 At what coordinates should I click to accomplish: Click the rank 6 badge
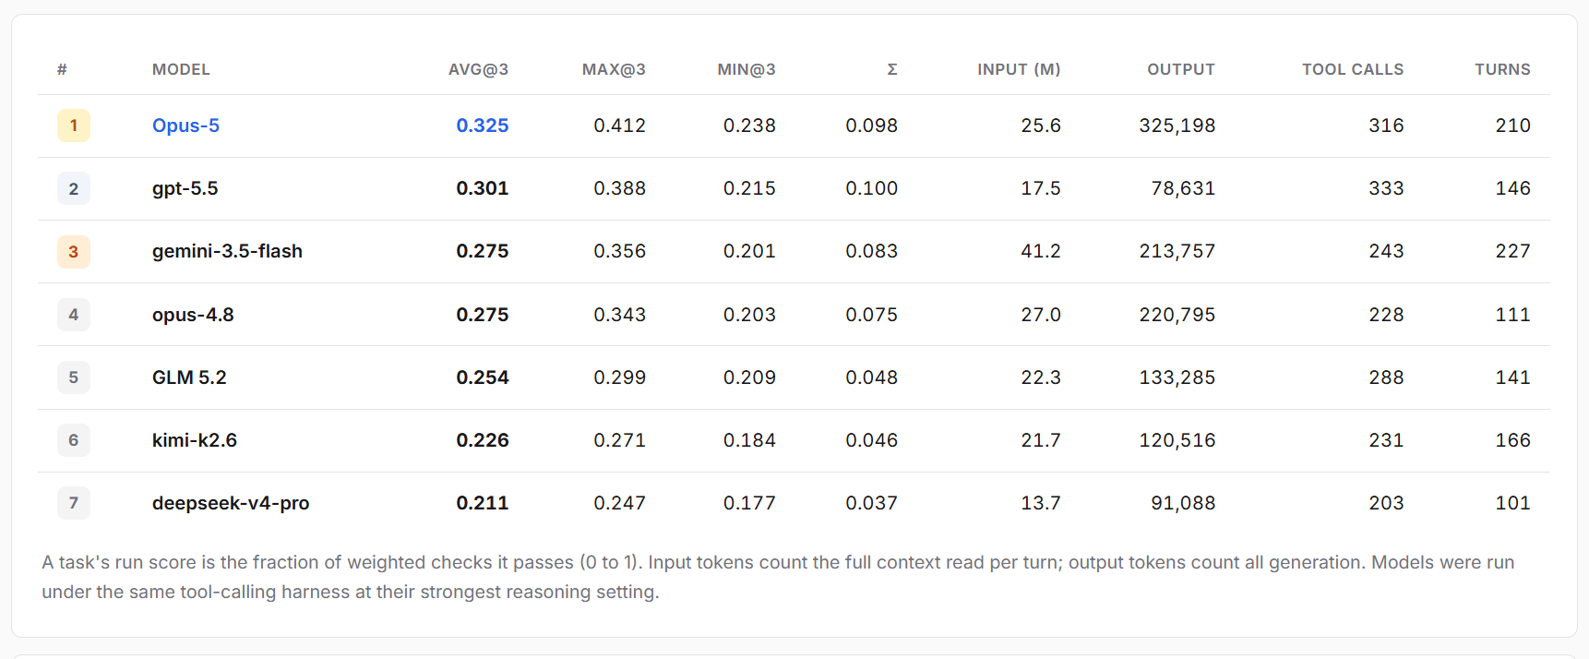[x=74, y=440]
